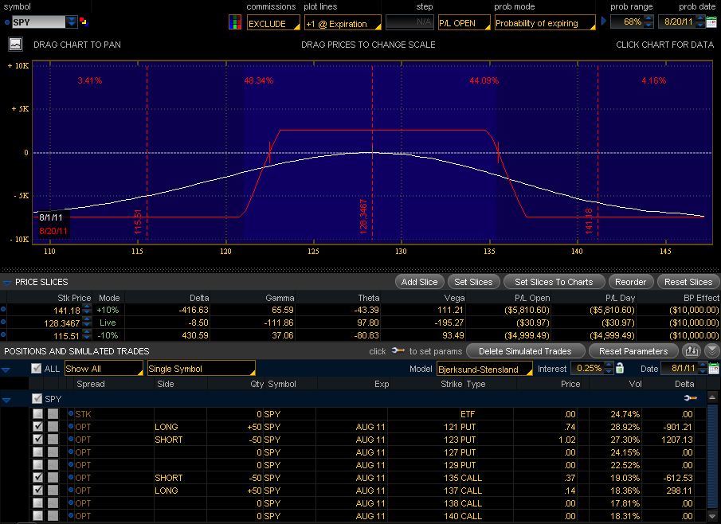Click the wrench icon in the SPY group row
721x524 pixels.
[x=690, y=398]
